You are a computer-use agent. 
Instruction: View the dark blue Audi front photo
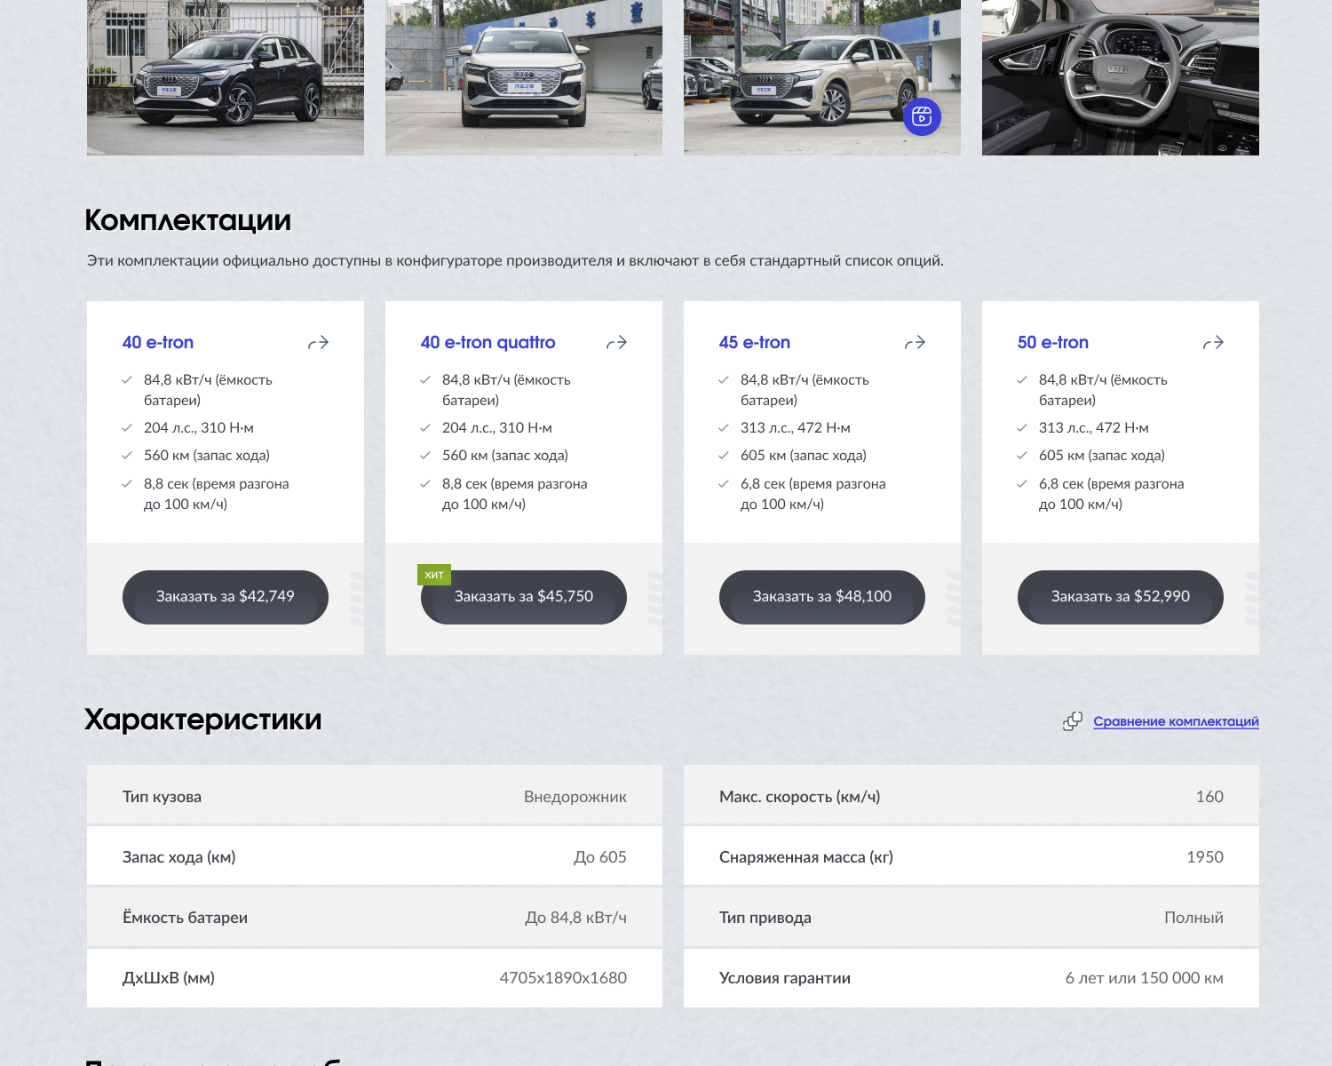tap(226, 77)
